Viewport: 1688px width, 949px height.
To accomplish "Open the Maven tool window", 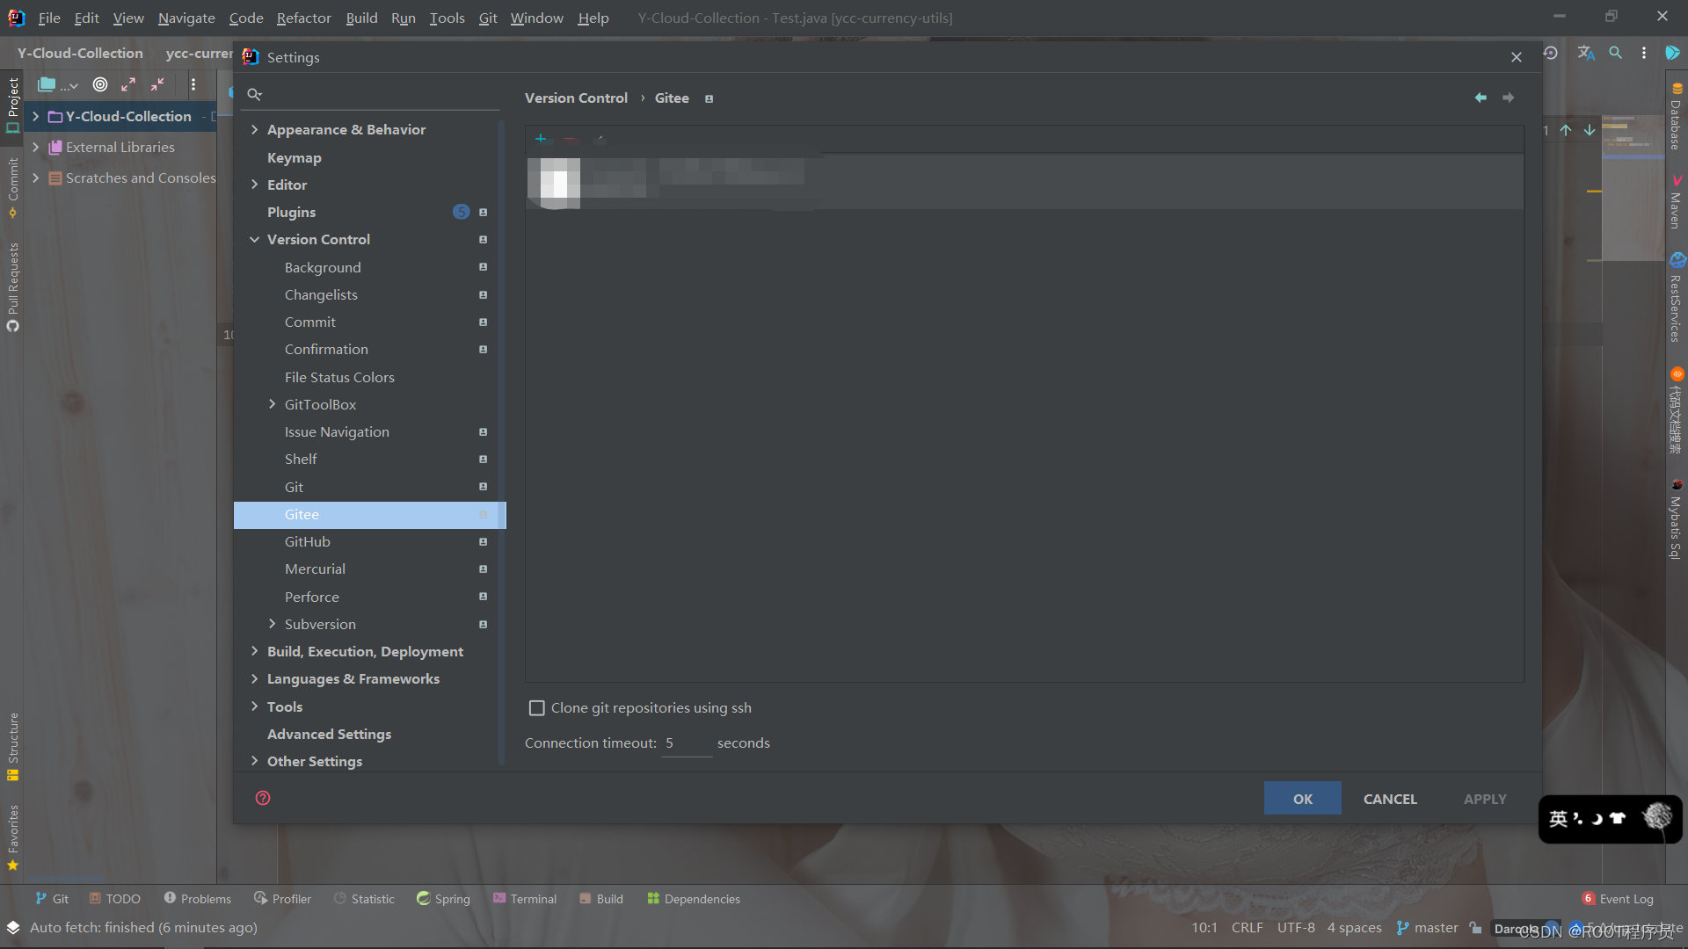I will 1677,202.
